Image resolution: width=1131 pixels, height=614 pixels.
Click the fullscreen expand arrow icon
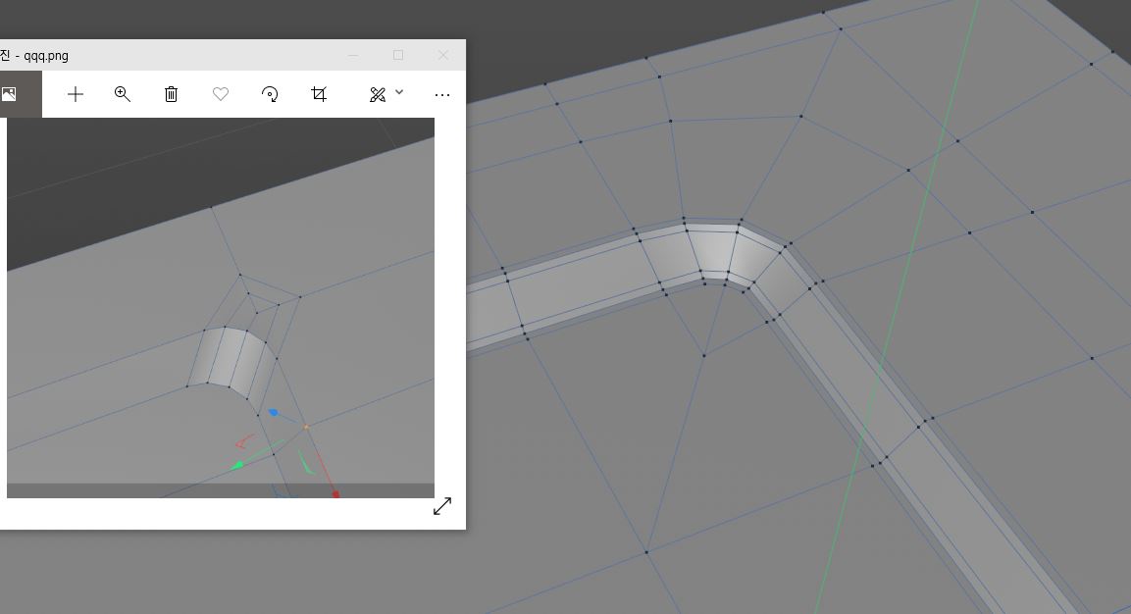[442, 506]
